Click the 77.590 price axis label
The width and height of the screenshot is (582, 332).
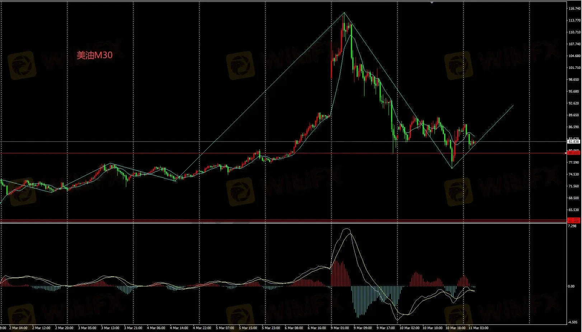pos(574,163)
